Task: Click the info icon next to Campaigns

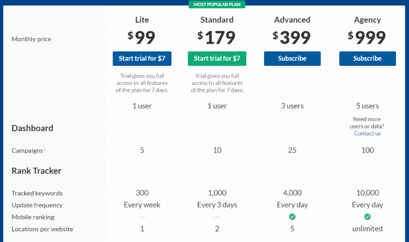Action: coord(45,149)
